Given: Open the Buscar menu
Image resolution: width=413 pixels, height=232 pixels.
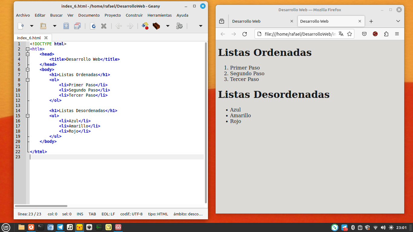Looking at the screenshot, I should (x=56, y=15).
